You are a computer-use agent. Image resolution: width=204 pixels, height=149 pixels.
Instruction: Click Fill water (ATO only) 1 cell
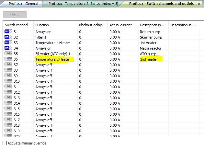pyautogui.click(x=53, y=54)
